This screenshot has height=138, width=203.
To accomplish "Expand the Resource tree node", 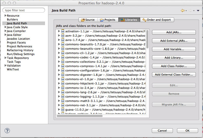I will [5, 15].
